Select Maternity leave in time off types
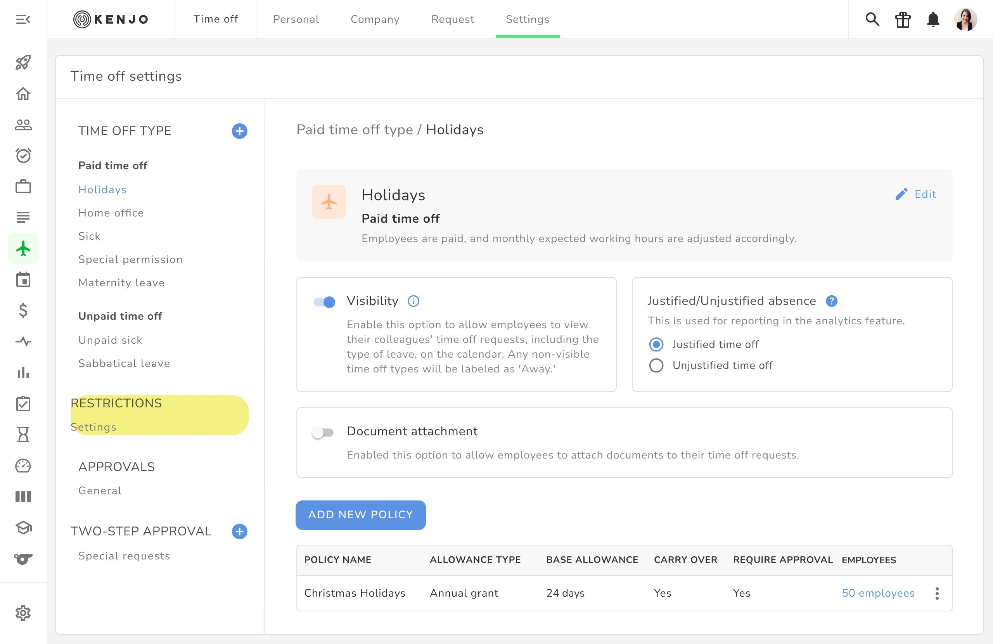 [x=121, y=282]
